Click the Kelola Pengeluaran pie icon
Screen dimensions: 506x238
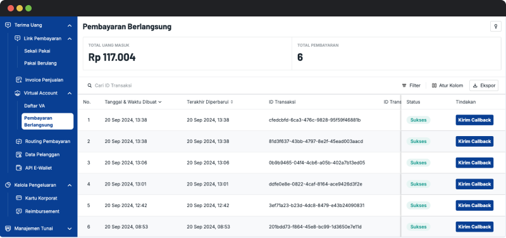pyautogui.click(x=8, y=185)
